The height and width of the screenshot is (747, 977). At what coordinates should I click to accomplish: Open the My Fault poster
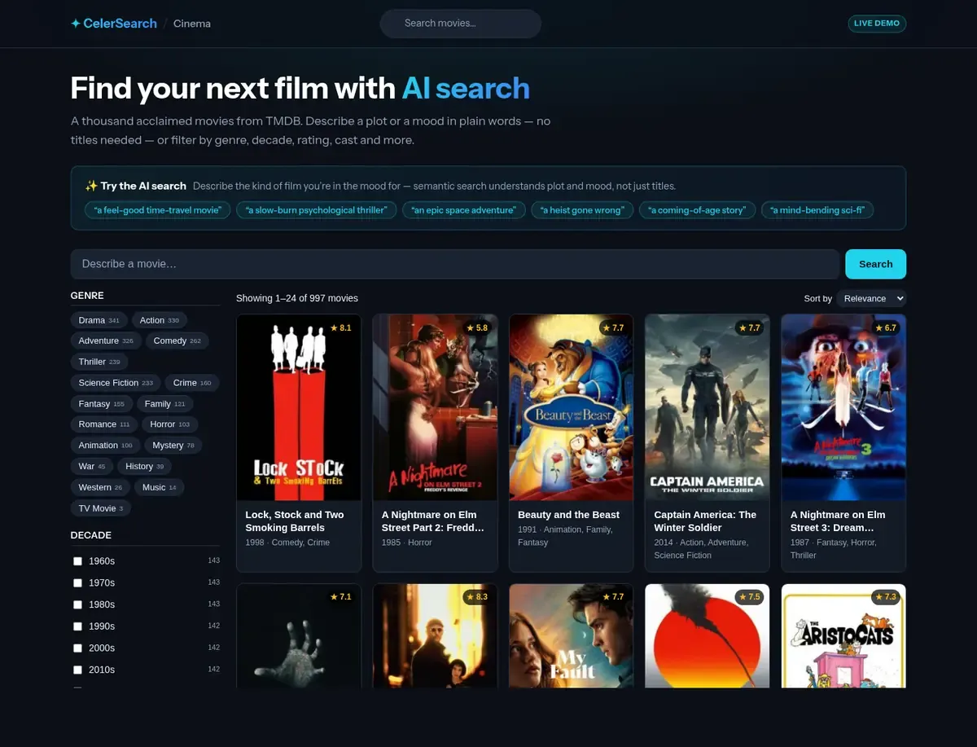click(571, 636)
